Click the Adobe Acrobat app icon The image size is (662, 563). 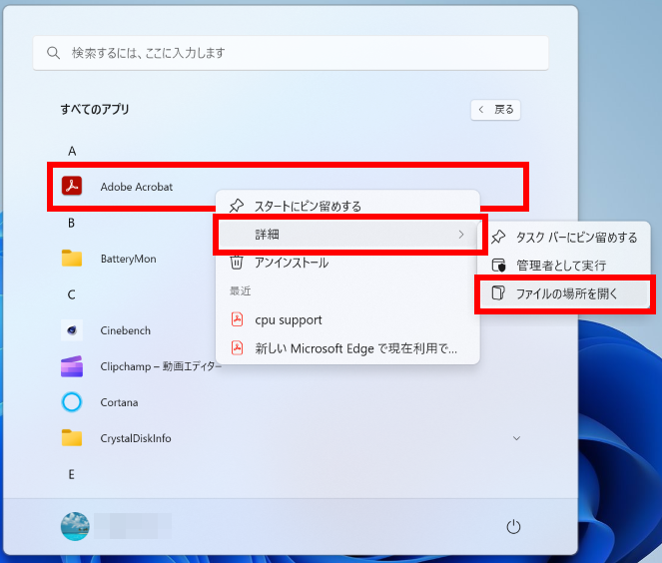[72, 186]
